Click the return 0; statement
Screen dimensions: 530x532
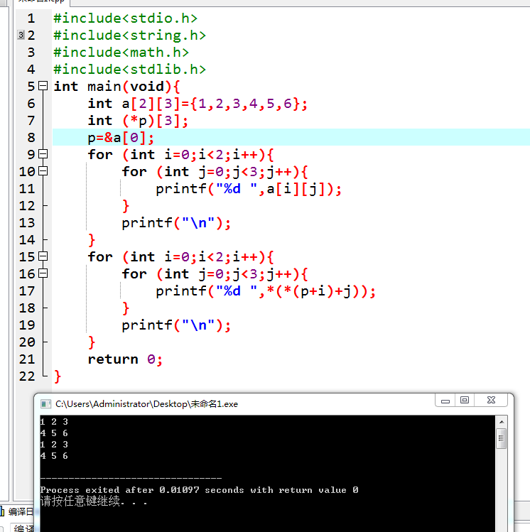click(x=125, y=359)
